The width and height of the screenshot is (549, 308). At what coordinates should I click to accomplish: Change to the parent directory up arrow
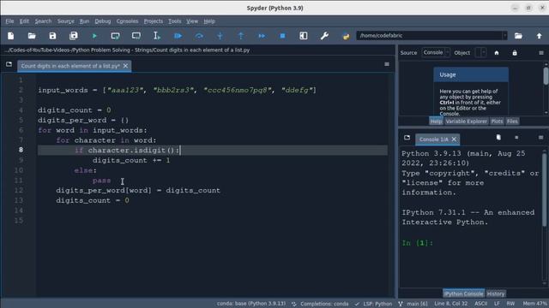(540, 36)
